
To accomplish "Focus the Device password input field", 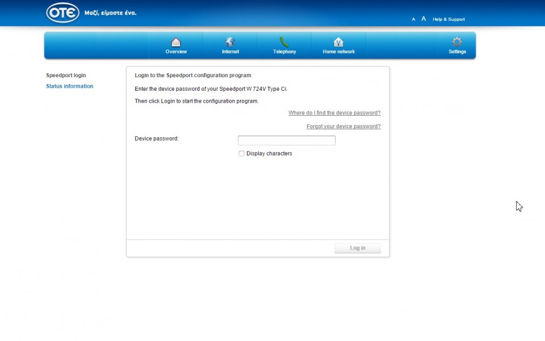I will pyautogui.click(x=286, y=140).
